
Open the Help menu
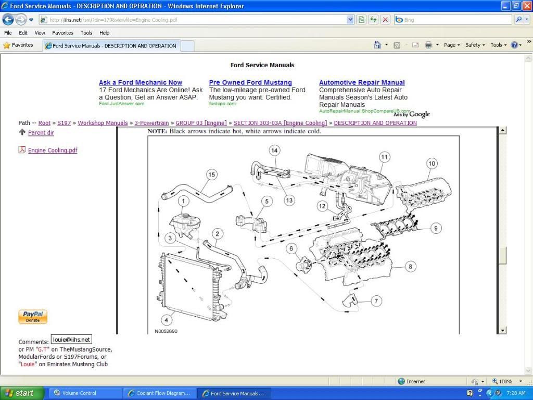(104, 33)
